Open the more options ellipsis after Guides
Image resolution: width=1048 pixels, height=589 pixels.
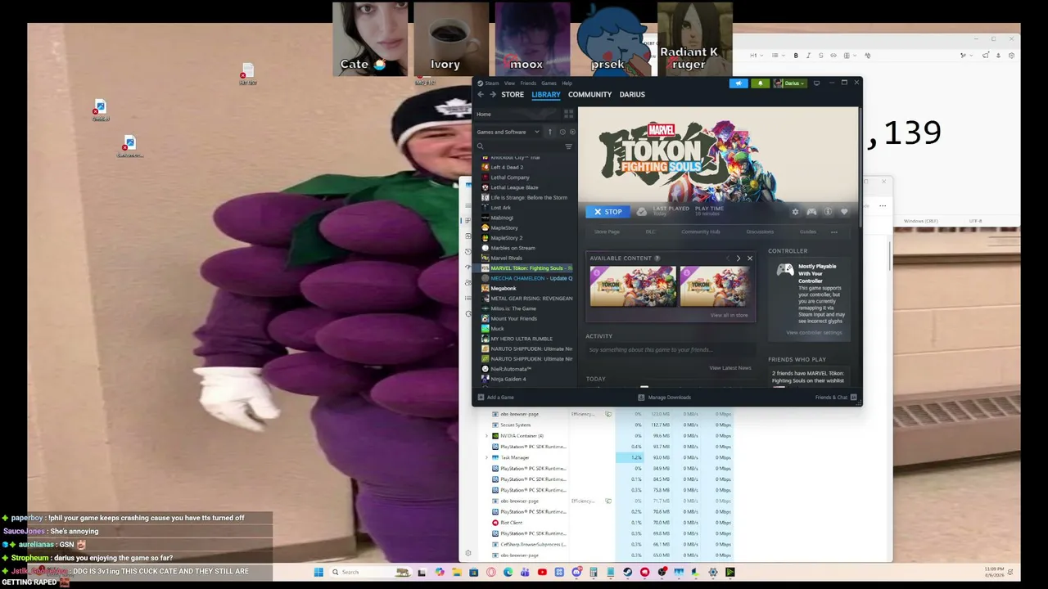(x=834, y=232)
